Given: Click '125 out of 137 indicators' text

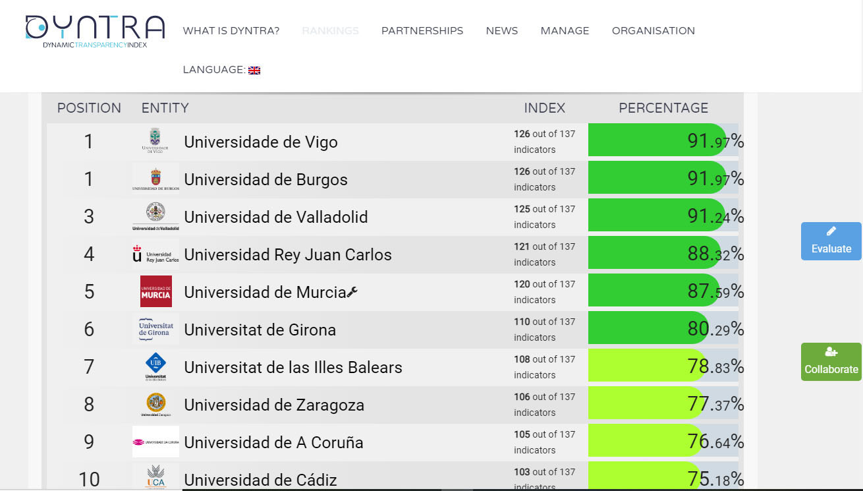Looking at the screenshot, I should click(x=545, y=217).
